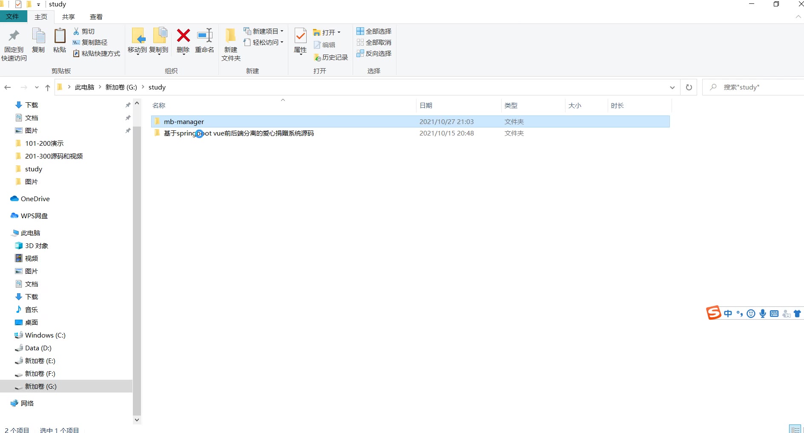Viewport: 804px width, 433px height.
Task: Select the mb-manager folder row
Action: [410, 121]
